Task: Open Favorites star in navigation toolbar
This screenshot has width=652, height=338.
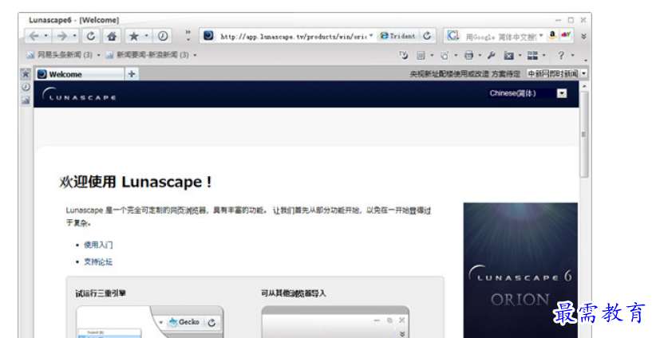Action: pyautogui.click(x=134, y=36)
